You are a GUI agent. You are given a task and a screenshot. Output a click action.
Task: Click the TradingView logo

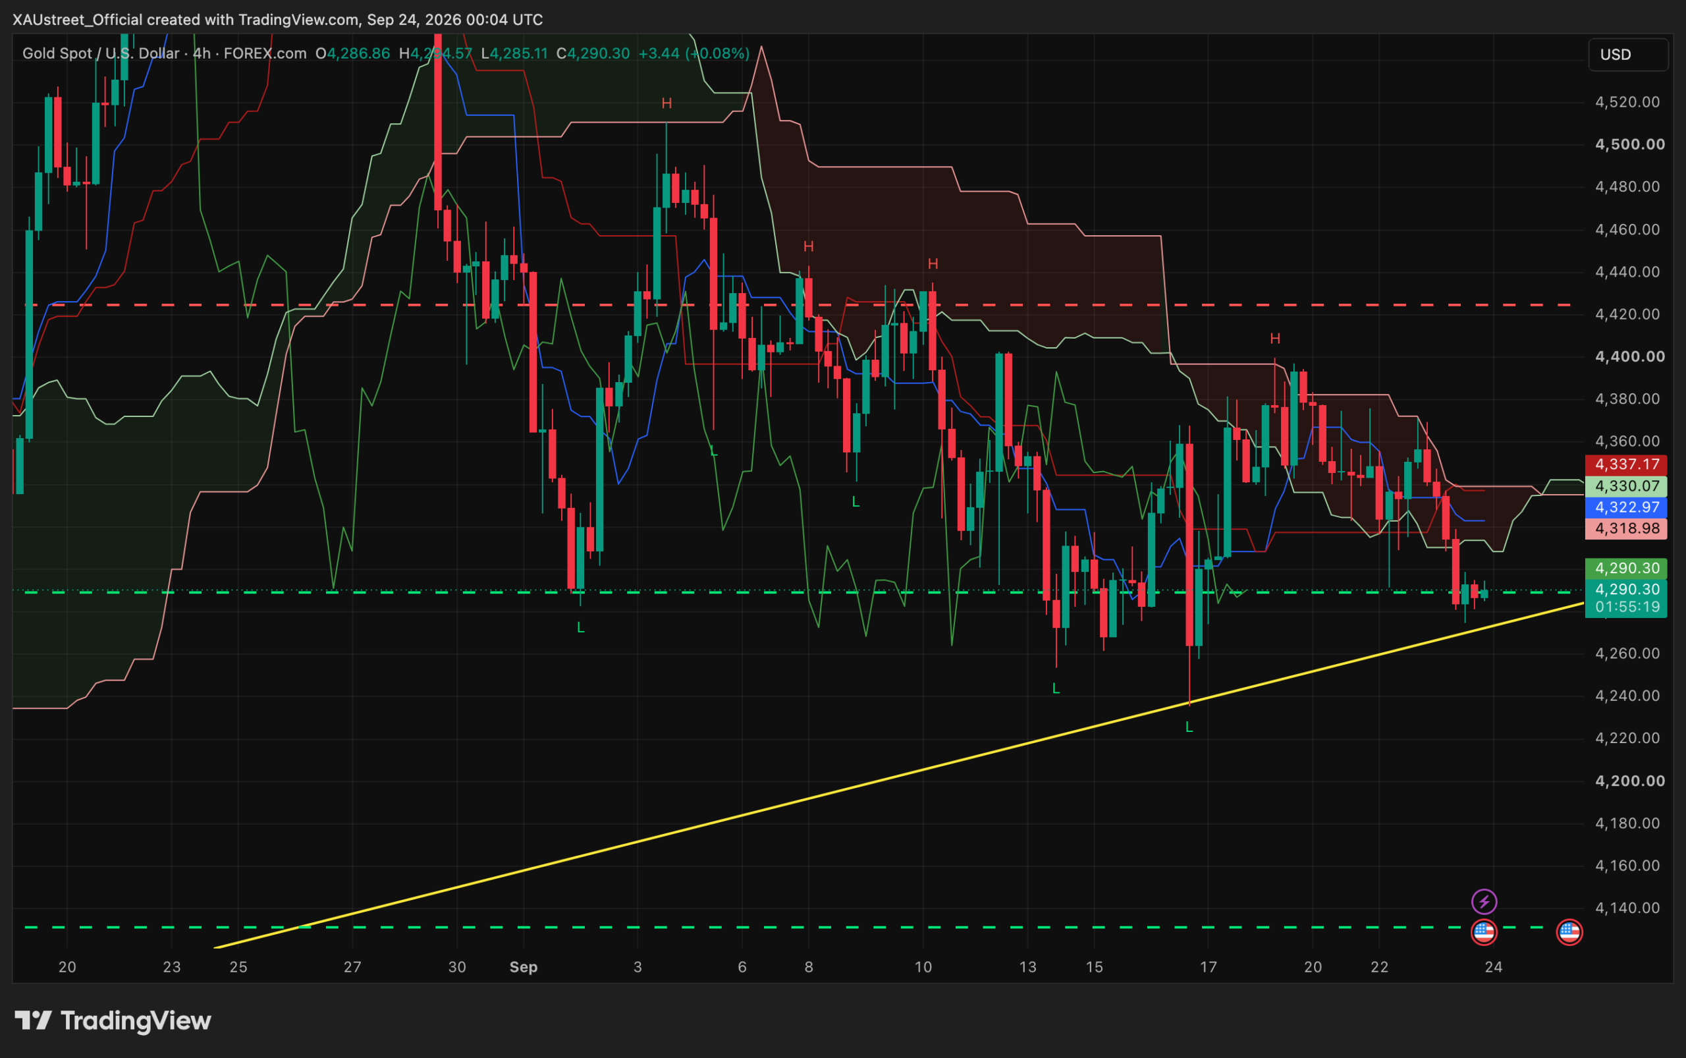pyautogui.click(x=113, y=1020)
